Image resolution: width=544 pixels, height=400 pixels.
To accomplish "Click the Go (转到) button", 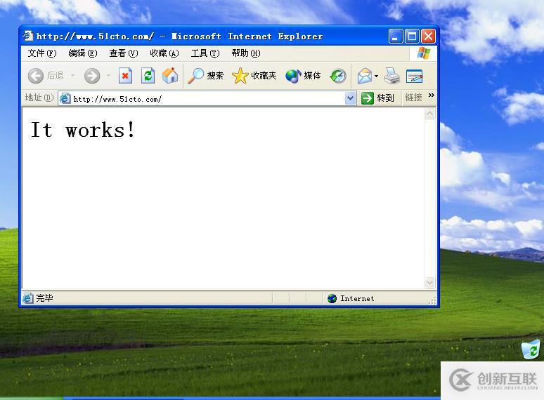I will pos(377,98).
